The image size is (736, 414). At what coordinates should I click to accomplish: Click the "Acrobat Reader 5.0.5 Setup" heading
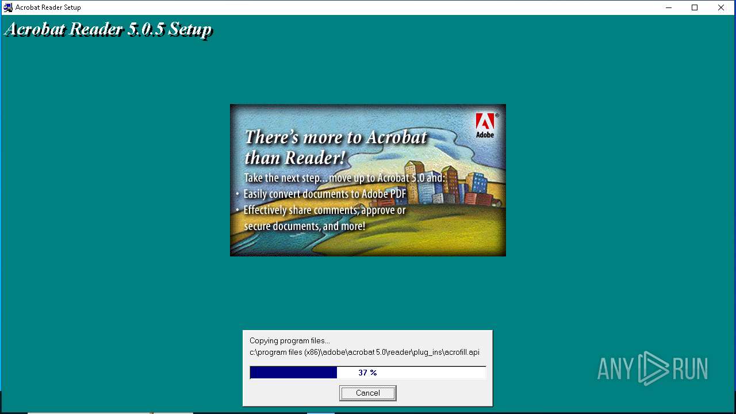click(x=109, y=29)
